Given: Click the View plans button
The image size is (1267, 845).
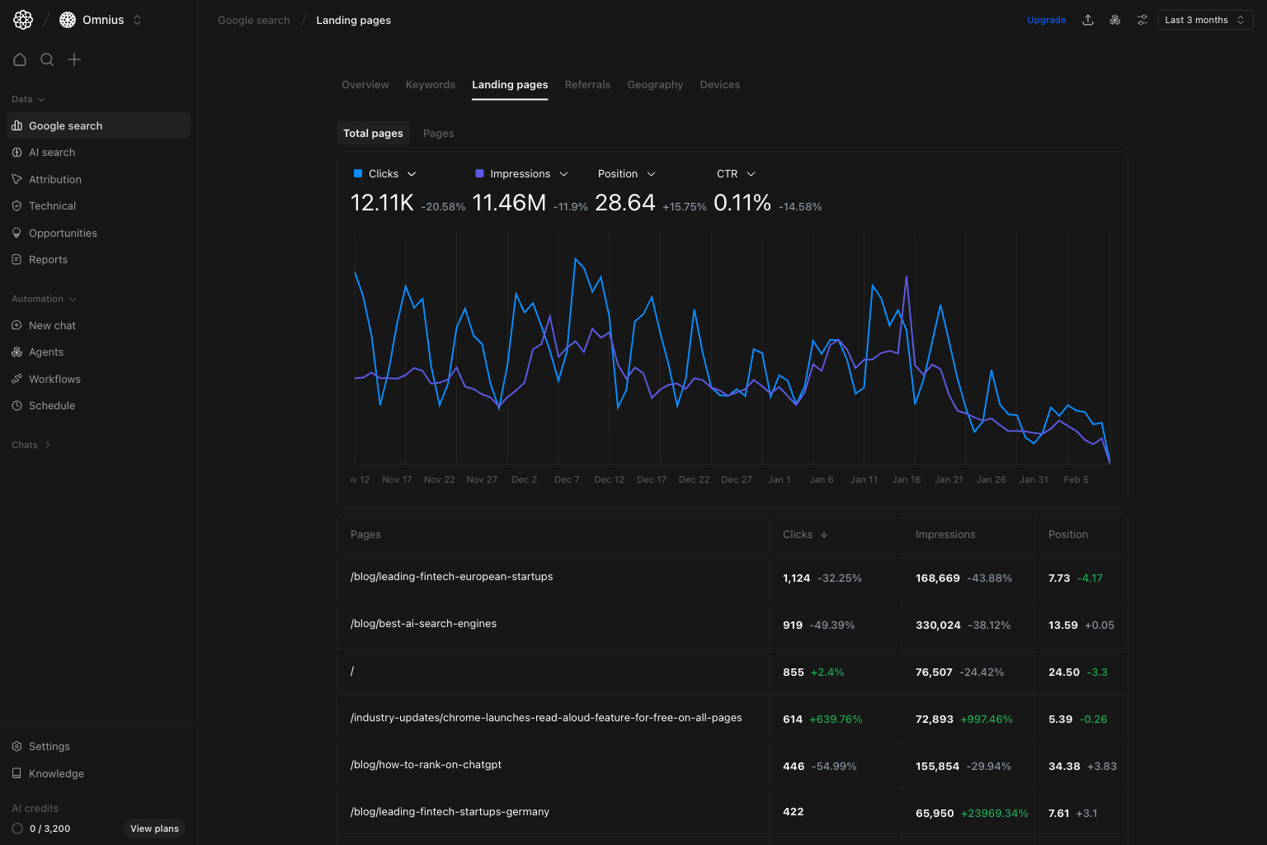Looking at the screenshot, I should click(154, 828).
